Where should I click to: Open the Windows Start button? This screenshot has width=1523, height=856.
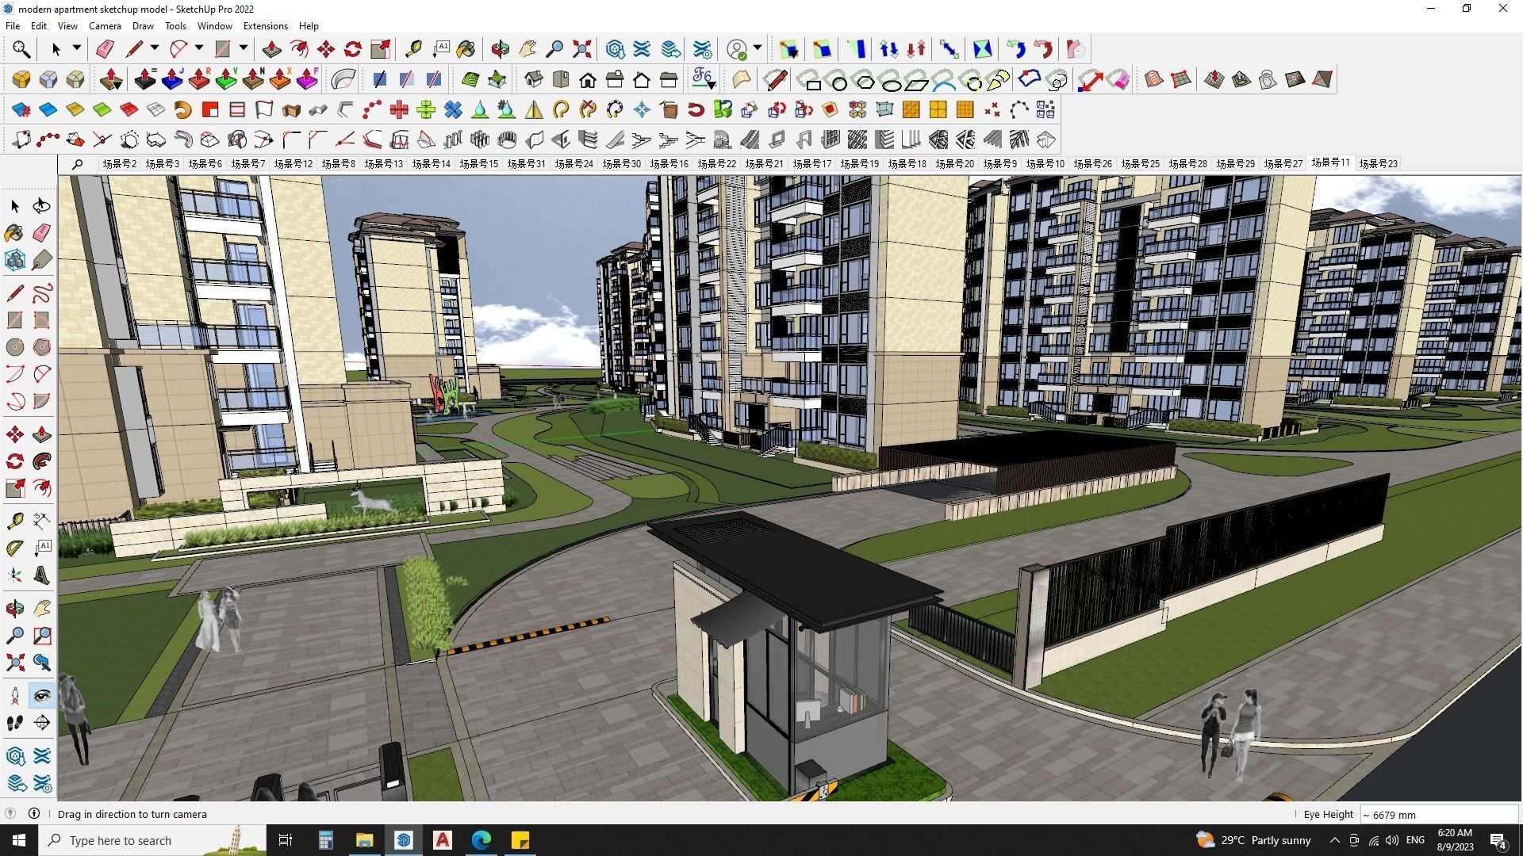coord(19,840)
